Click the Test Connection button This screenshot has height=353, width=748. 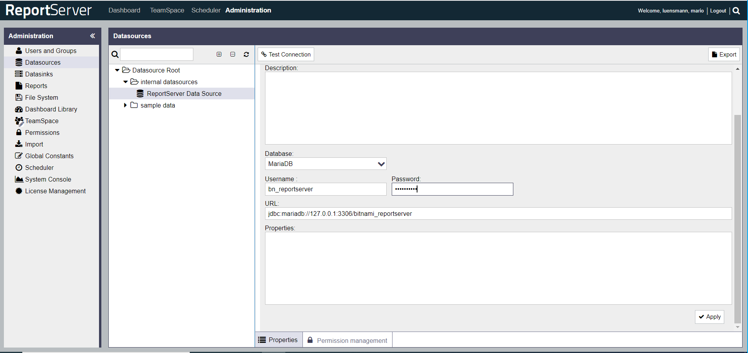coord(286,55)
